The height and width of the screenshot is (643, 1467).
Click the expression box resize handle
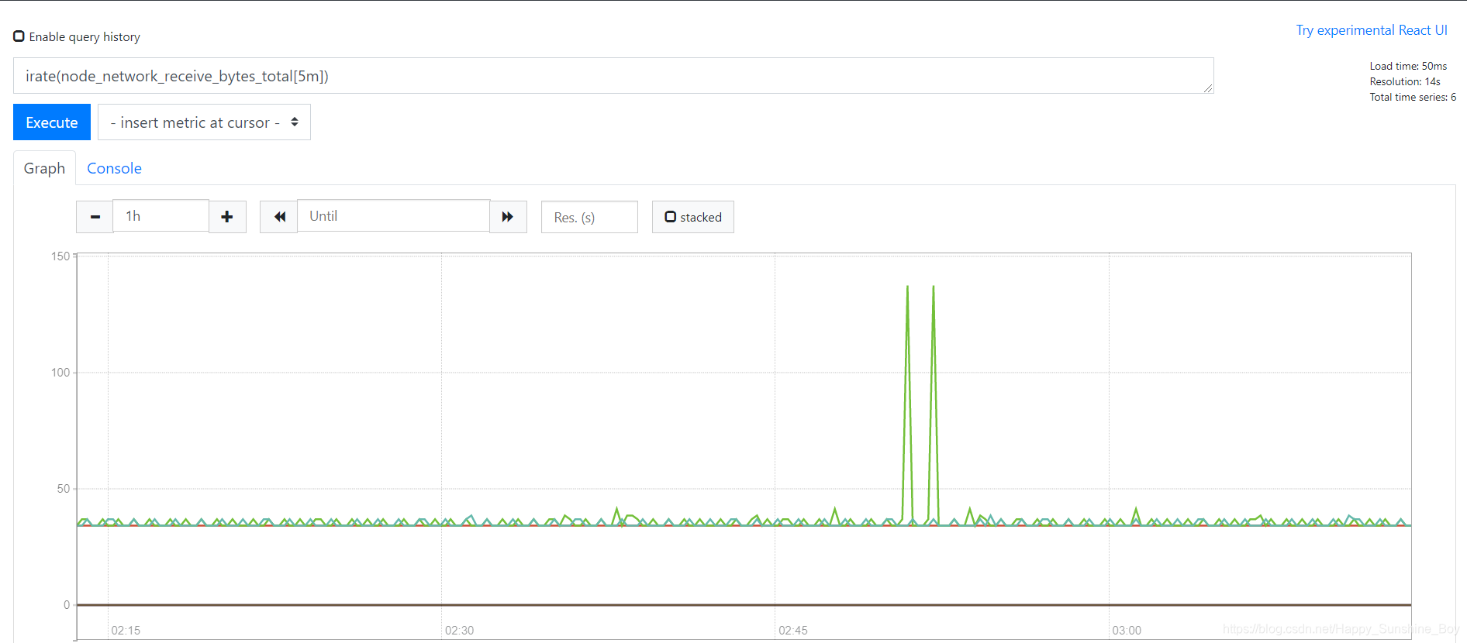coord(1208,88)
